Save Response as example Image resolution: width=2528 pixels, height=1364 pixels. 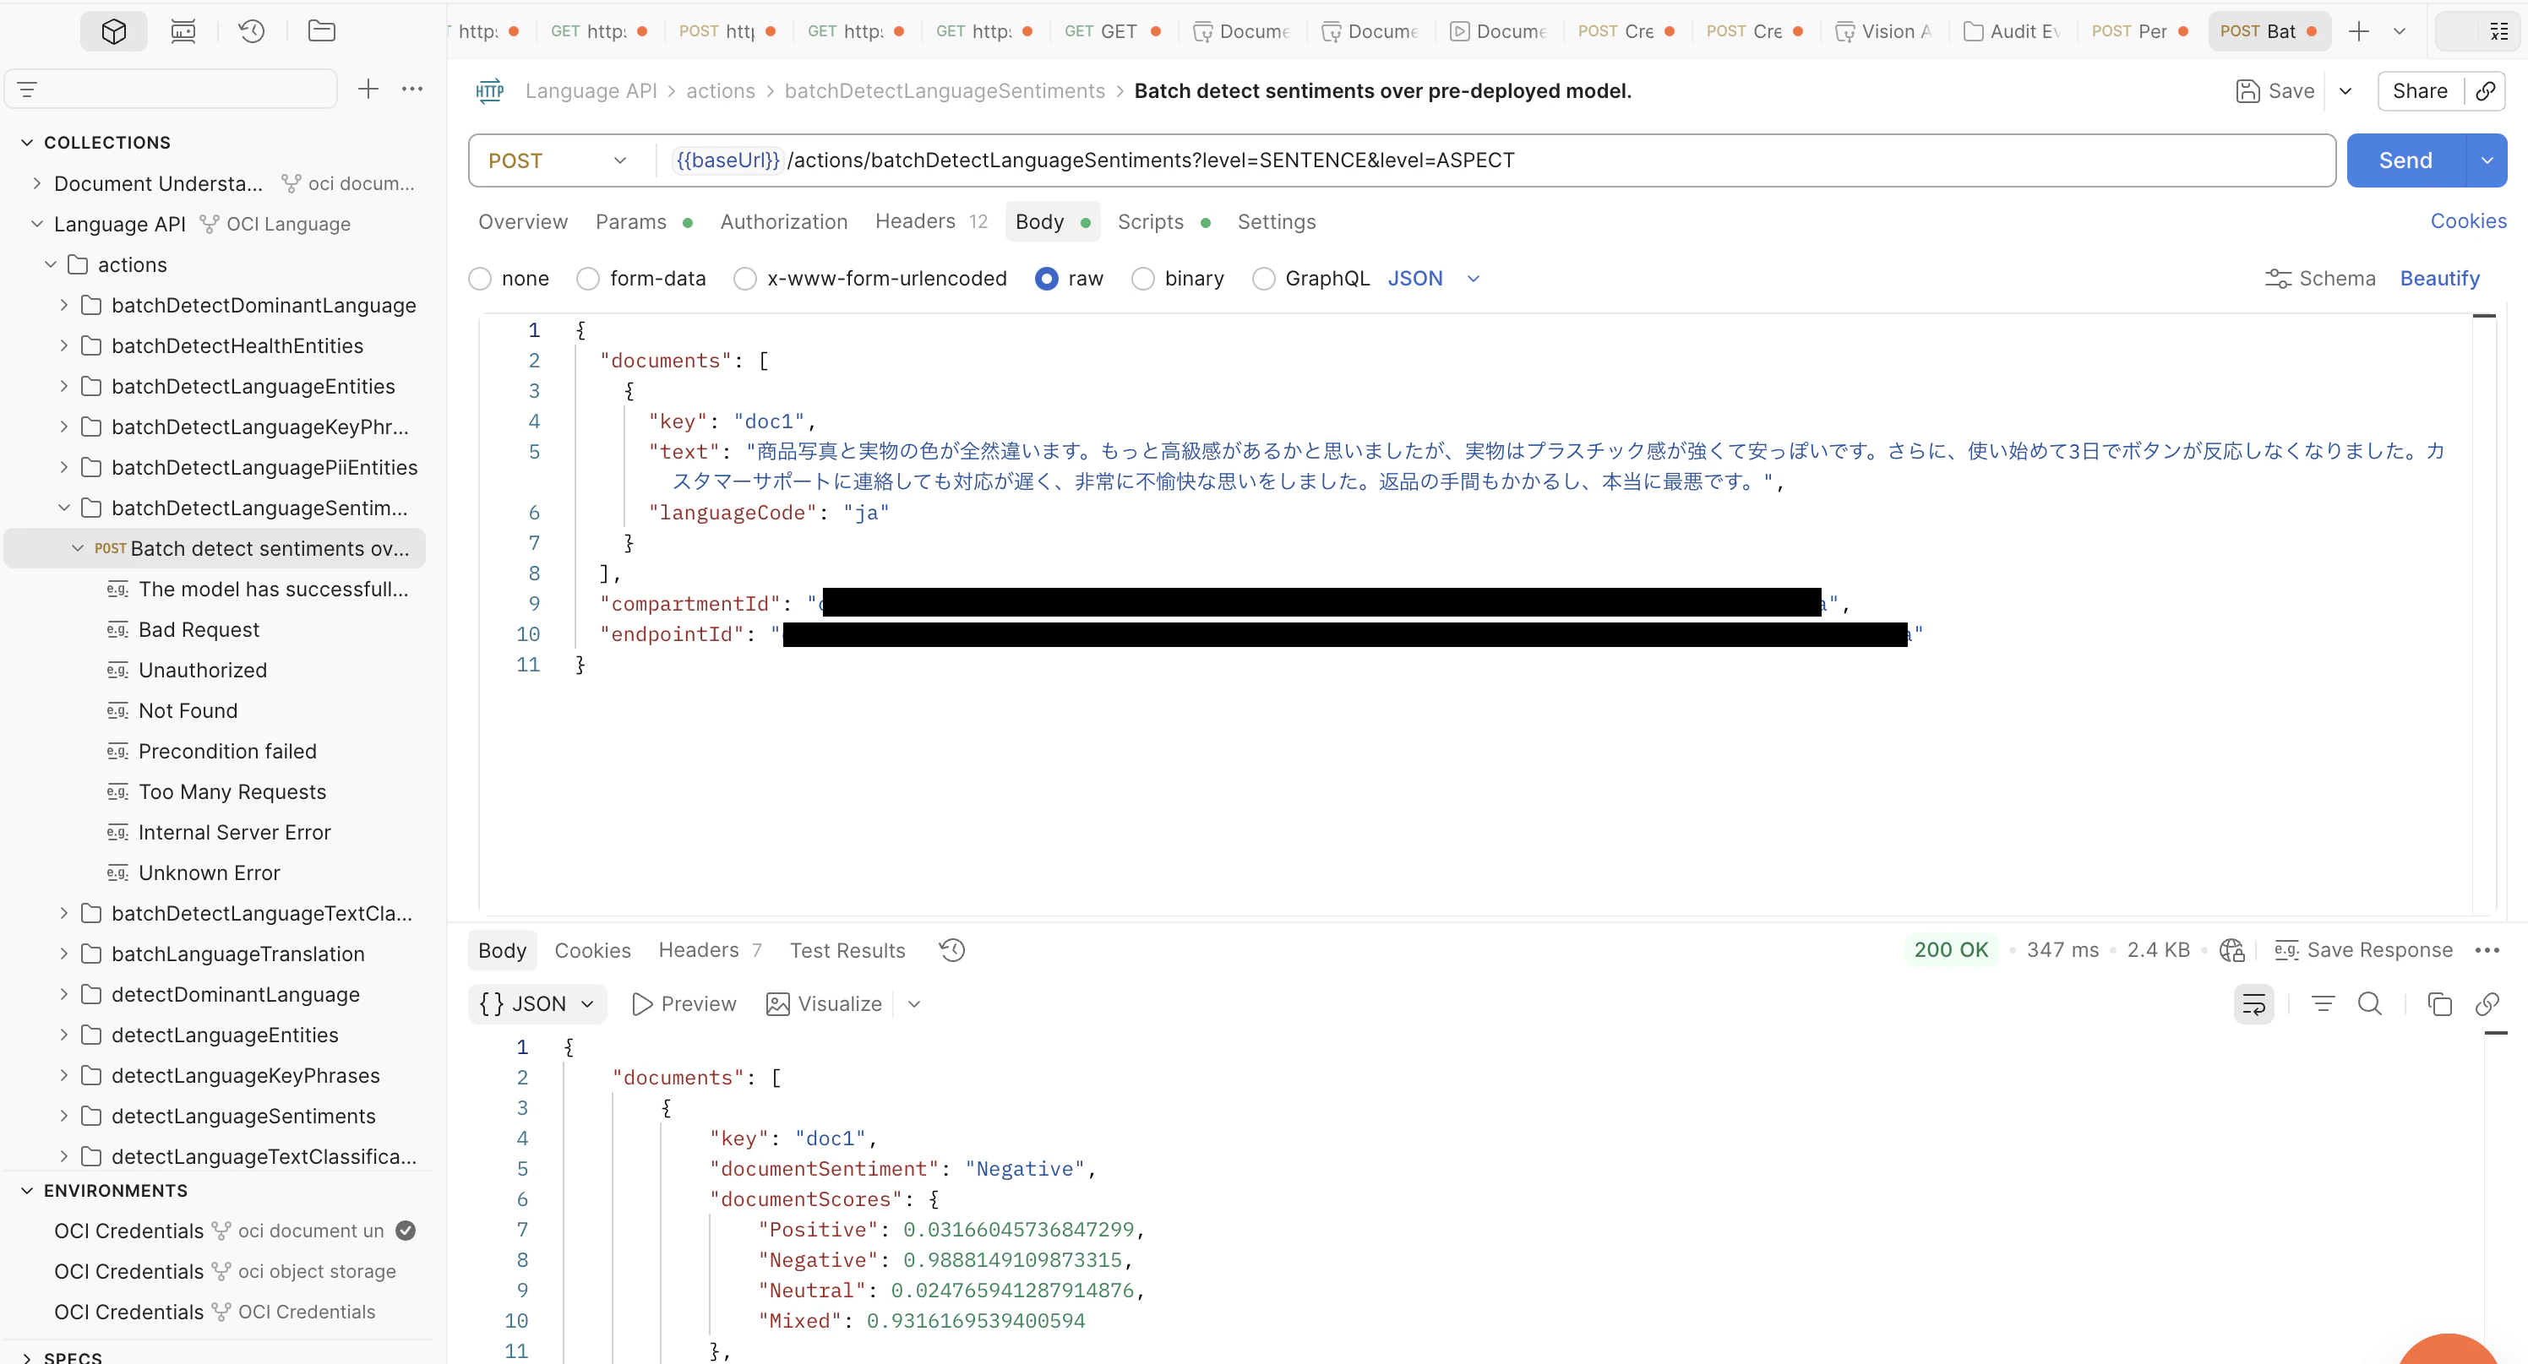click(x=2363, y=950)
